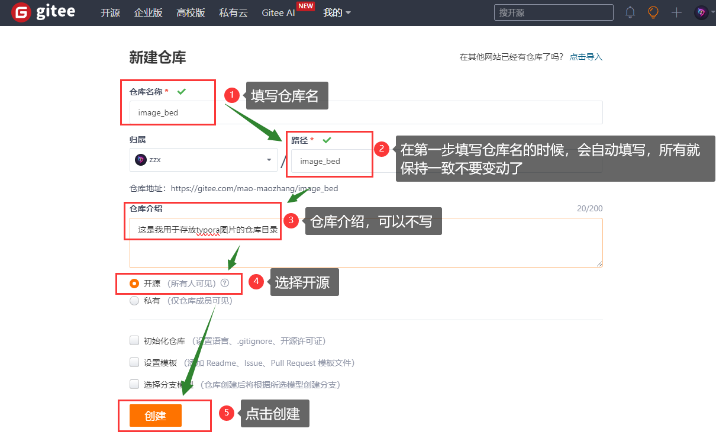Screen dimensions: 716x438
Task: Check the 设置模板 option for Readme templates
Action: pyautogui.click(x=134, y=362)
